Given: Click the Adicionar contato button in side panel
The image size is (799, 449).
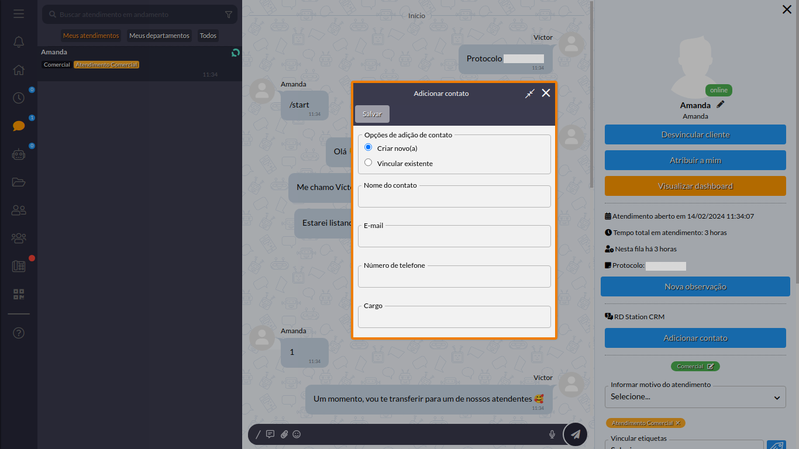Looking at the screenshot, I should tap(695, 338).
